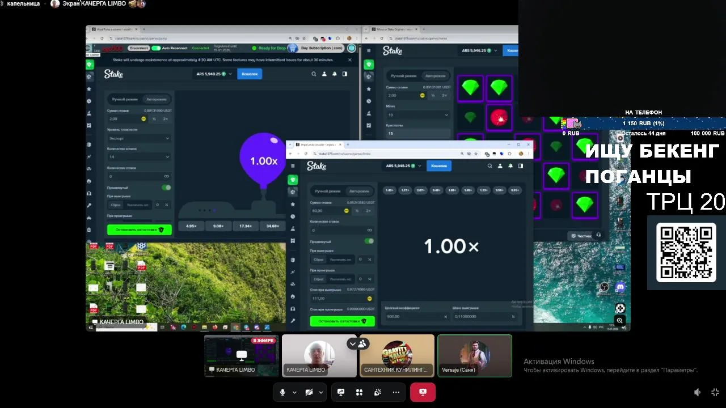The image size is (726, 408).
Task: Click search icon in Pump window header
Action: tap(314, 74)
